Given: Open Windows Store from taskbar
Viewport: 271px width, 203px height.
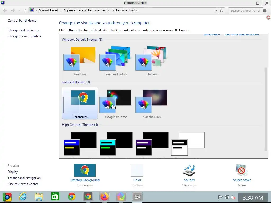Looking at the screenshot, I should coord(55,197).
